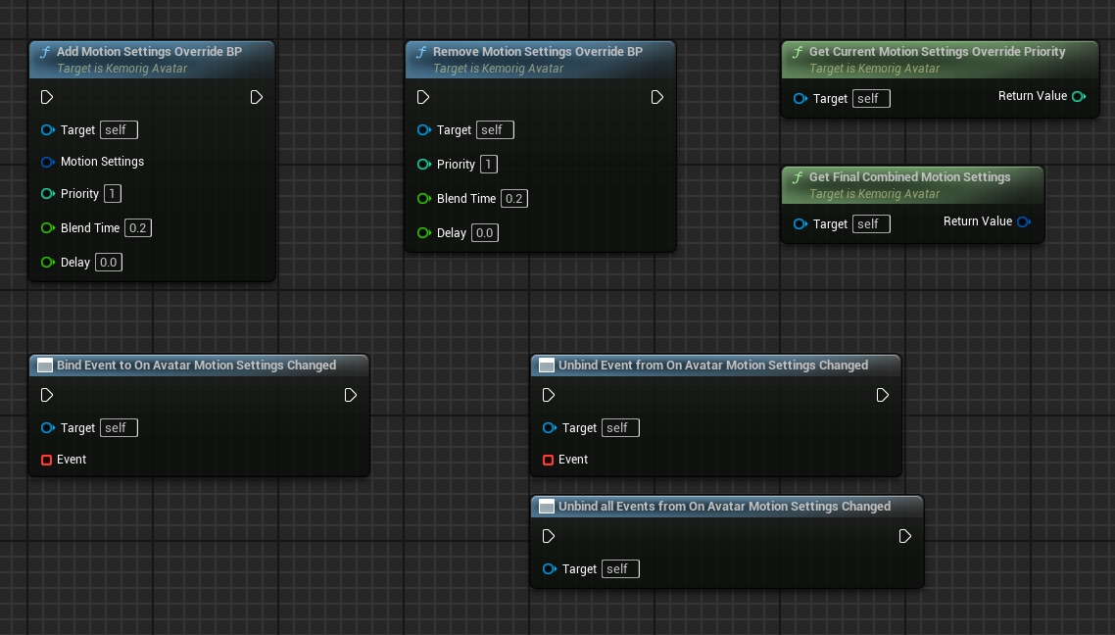Image resolution: width=1115 pixels, height=635 pixels.
Task: Click Blend Time value field on Add Motion Settings node
Action: [x=138, y=228]
